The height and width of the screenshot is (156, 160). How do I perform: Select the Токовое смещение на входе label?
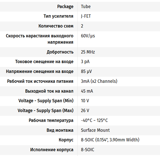(x=44, y=62)
